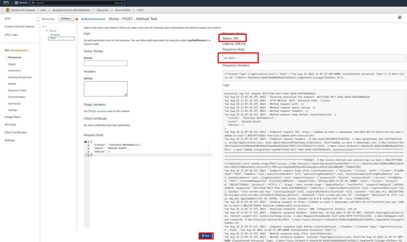Open APIs in the left sidebar
Viewport: 407px width, 242px height.
[x=8, y=19]
